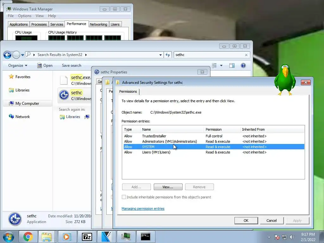Switch to Users tab in Task Manager
The width and height of the screenshot is (324, 243).
coord(115,24)
